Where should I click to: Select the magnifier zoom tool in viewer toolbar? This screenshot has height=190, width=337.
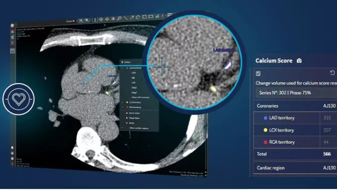coord(119,19)
